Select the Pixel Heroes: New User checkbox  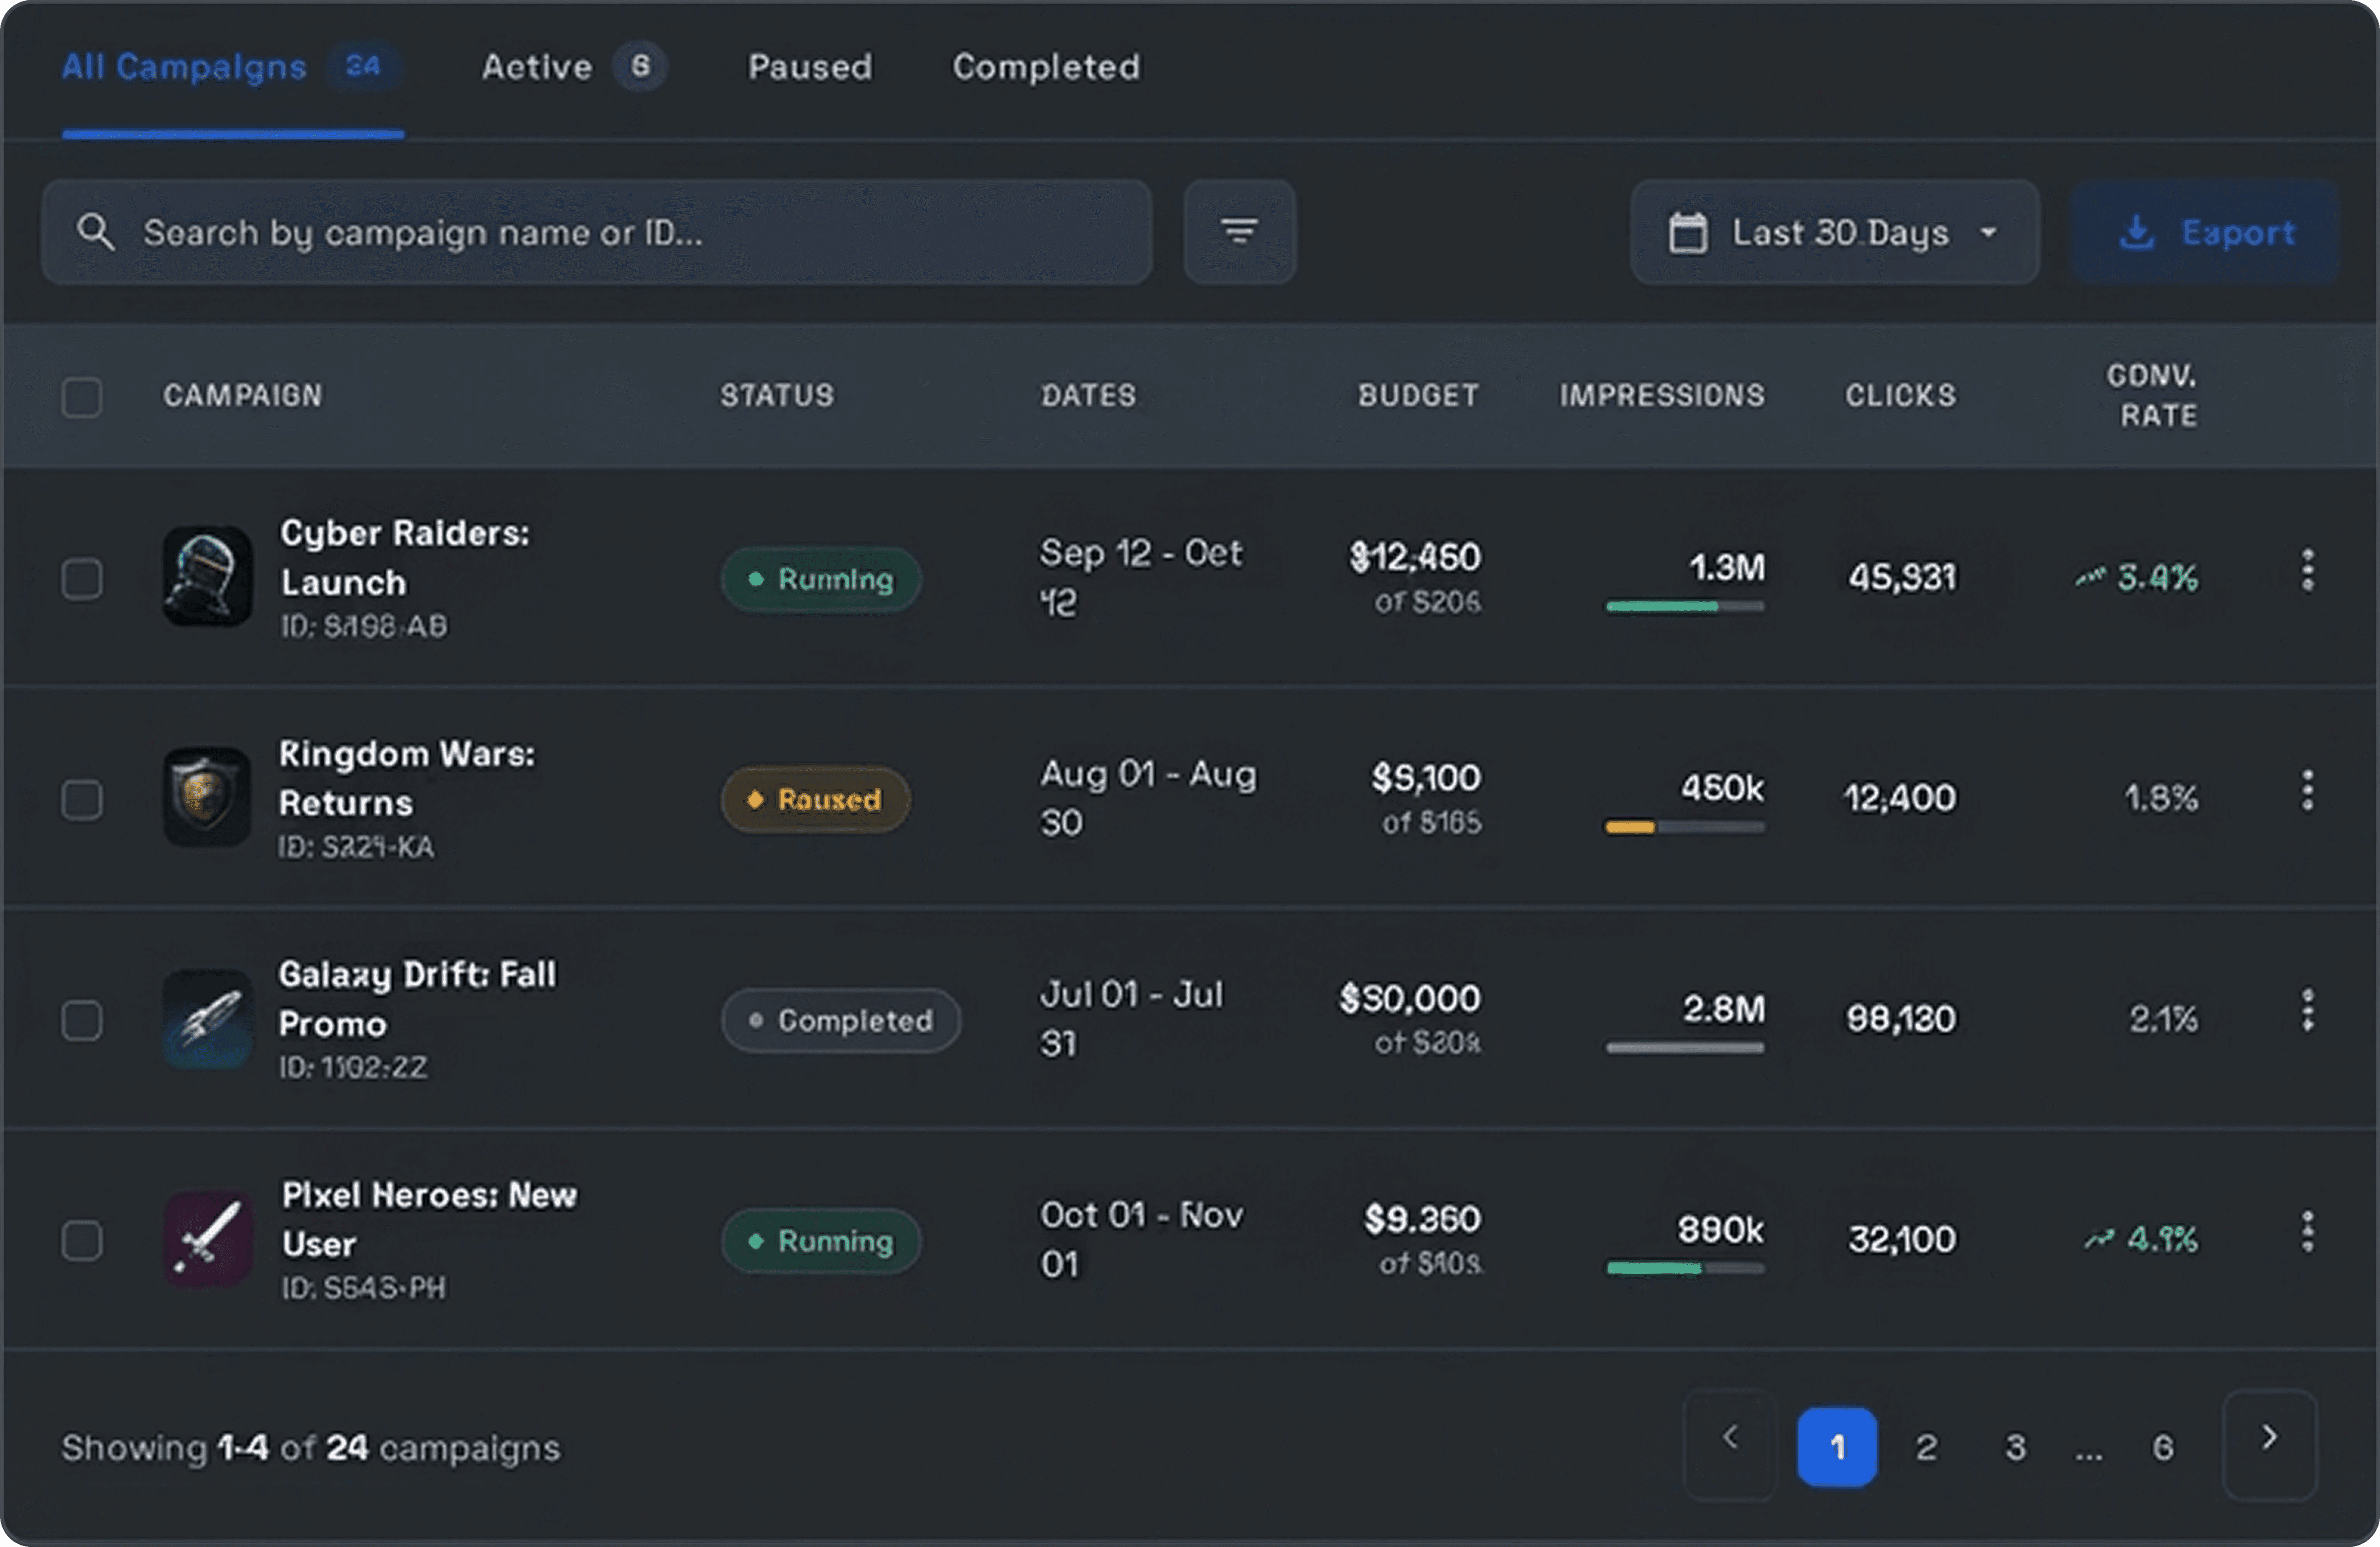coord(82,1241)
